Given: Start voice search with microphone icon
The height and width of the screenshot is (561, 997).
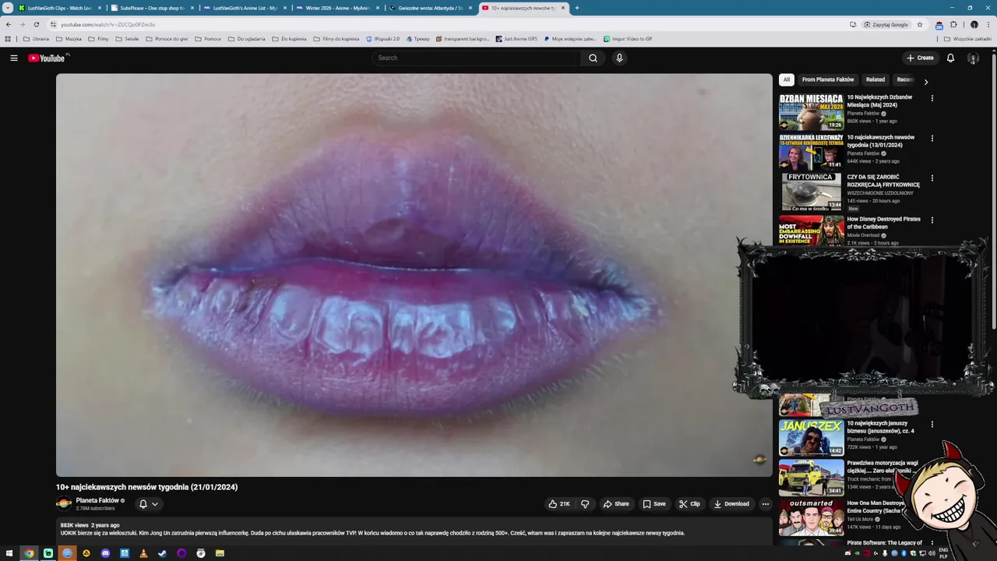Looking at the screenshot, I should (619, 58).
